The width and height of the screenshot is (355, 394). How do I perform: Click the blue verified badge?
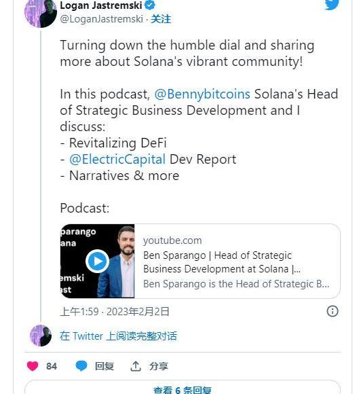(150, 5)
